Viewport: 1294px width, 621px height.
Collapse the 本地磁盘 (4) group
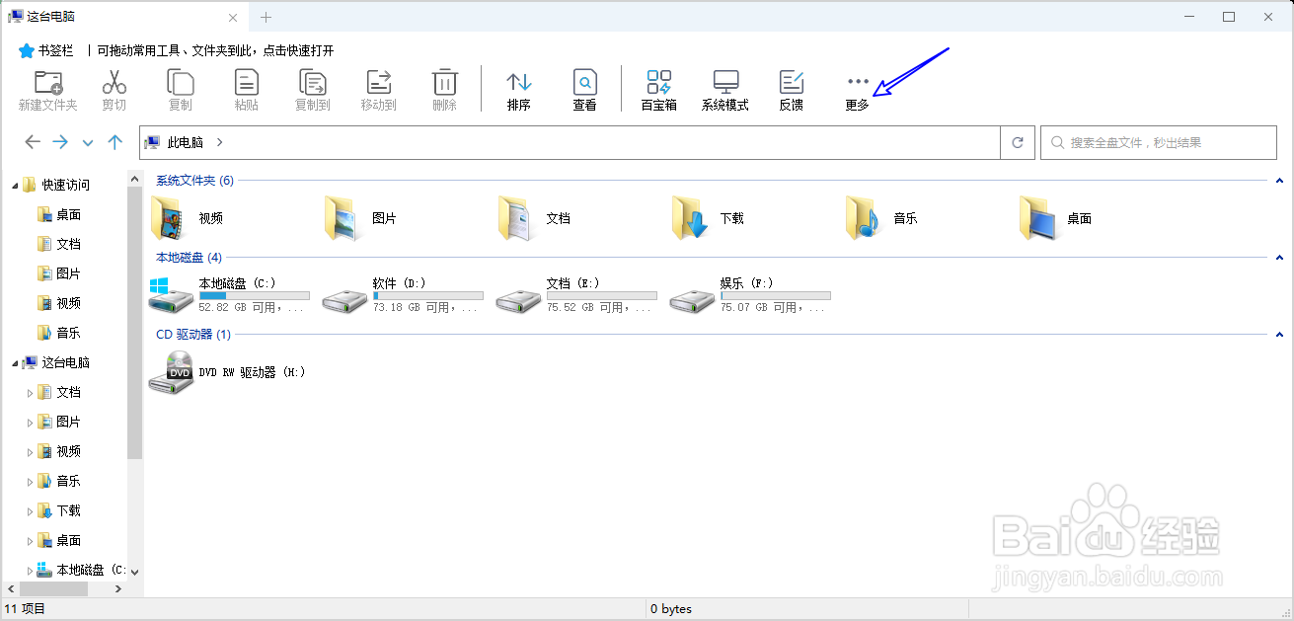pyautogui.click(x=1279, y=258)
